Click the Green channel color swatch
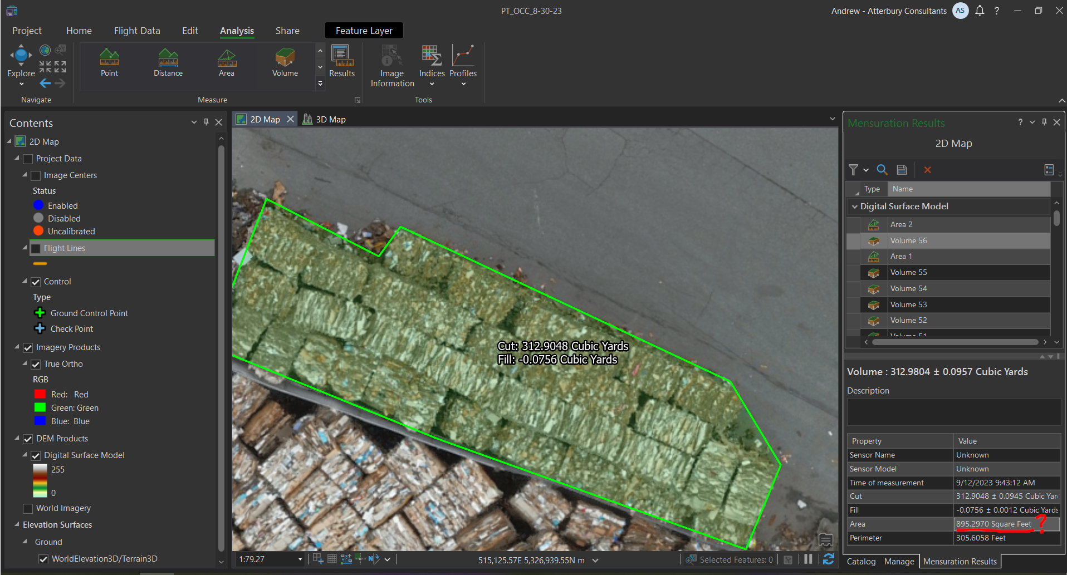Image resolution: width=1067 pixels, height=575 pixels. (40, 407)
